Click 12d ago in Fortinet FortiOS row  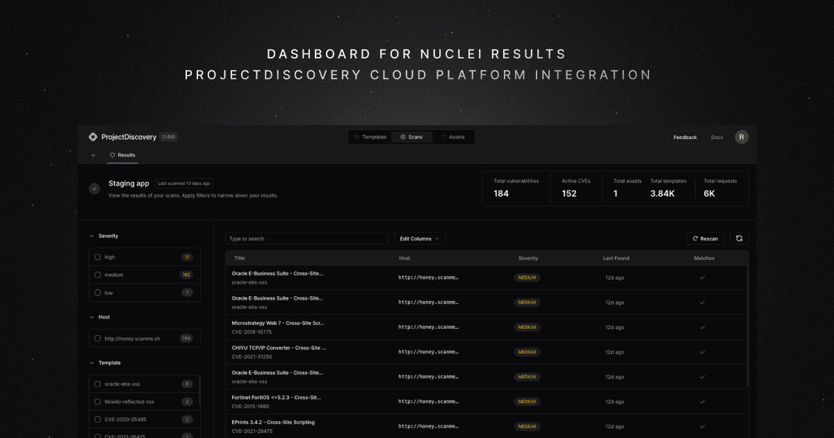[614, 402]
